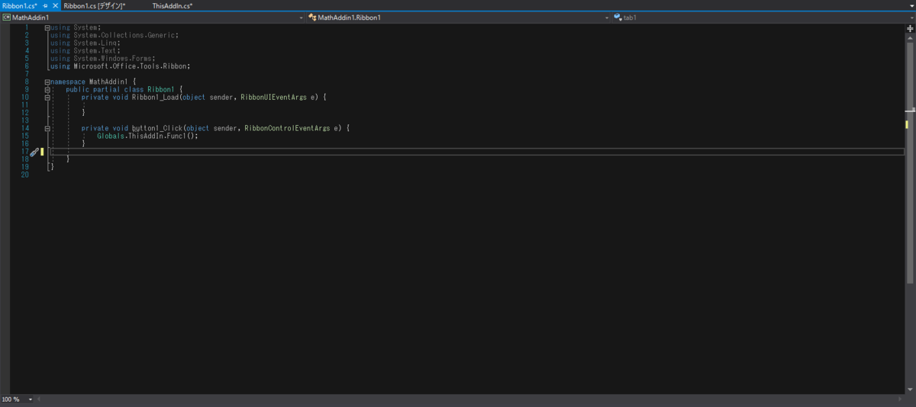Click 'using System.Text;' line
The image size is (916, 407).
[x=85, y=51]
